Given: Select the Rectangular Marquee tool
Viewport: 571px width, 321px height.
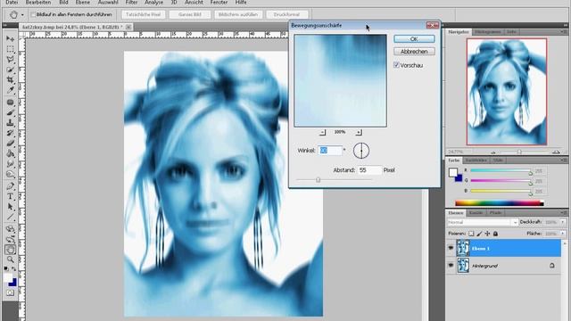Looking at the screenshot, I should point(10,49).
